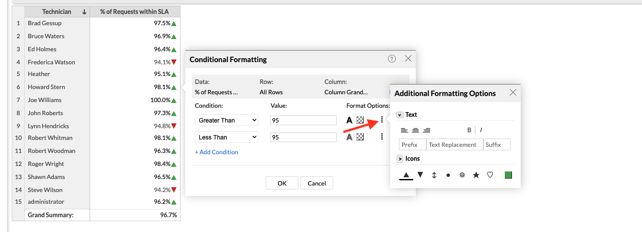Viewport: 642px width, 232px height.
Task: Open more options for Greater Than condition
Action: pos(382,120)
